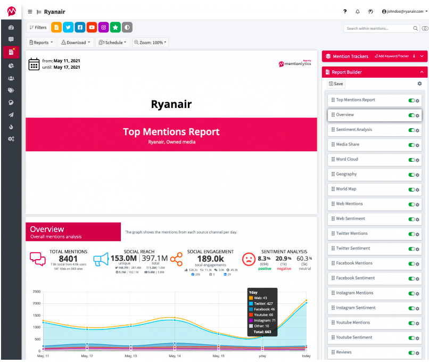Click the support headset icon in header
Screen dimensions: 429x364
pyautogui.click(x=370, y=12)
